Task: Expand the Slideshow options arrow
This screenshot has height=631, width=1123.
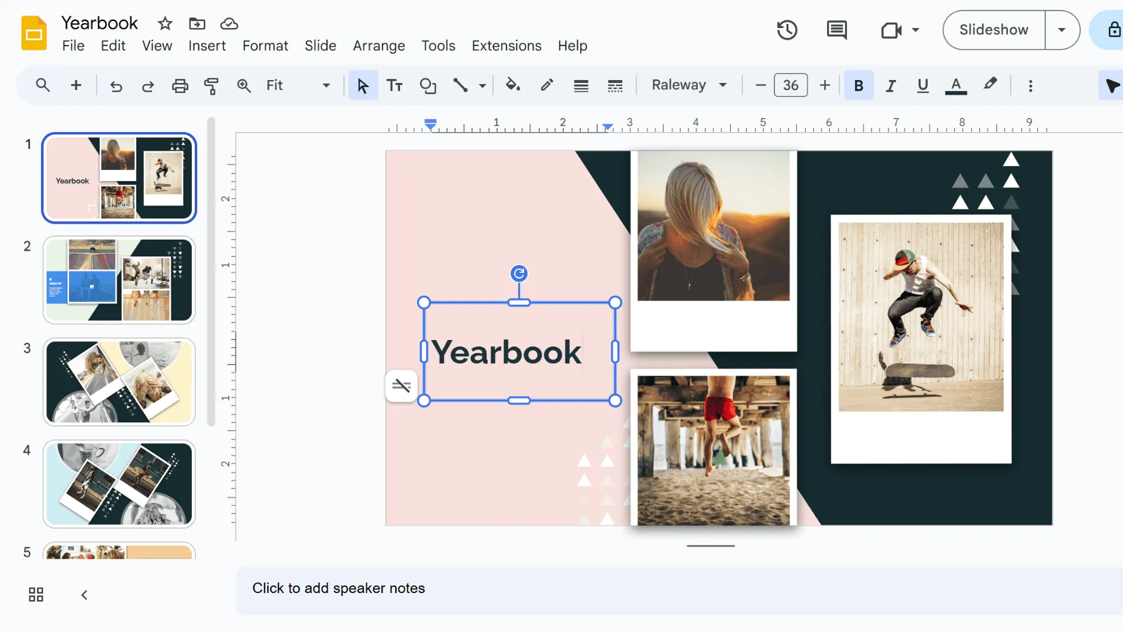Action: [1062, 30]
